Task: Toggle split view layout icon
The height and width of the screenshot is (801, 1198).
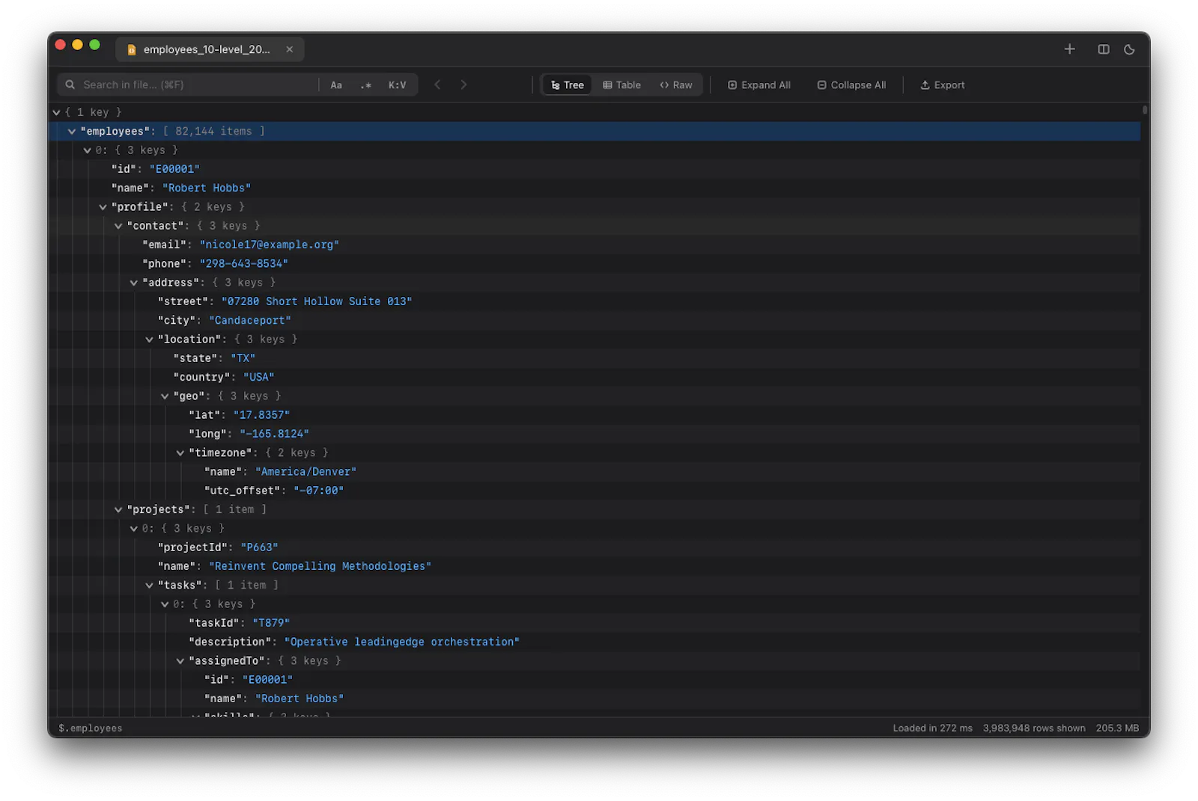Action: coord(1103,49)
